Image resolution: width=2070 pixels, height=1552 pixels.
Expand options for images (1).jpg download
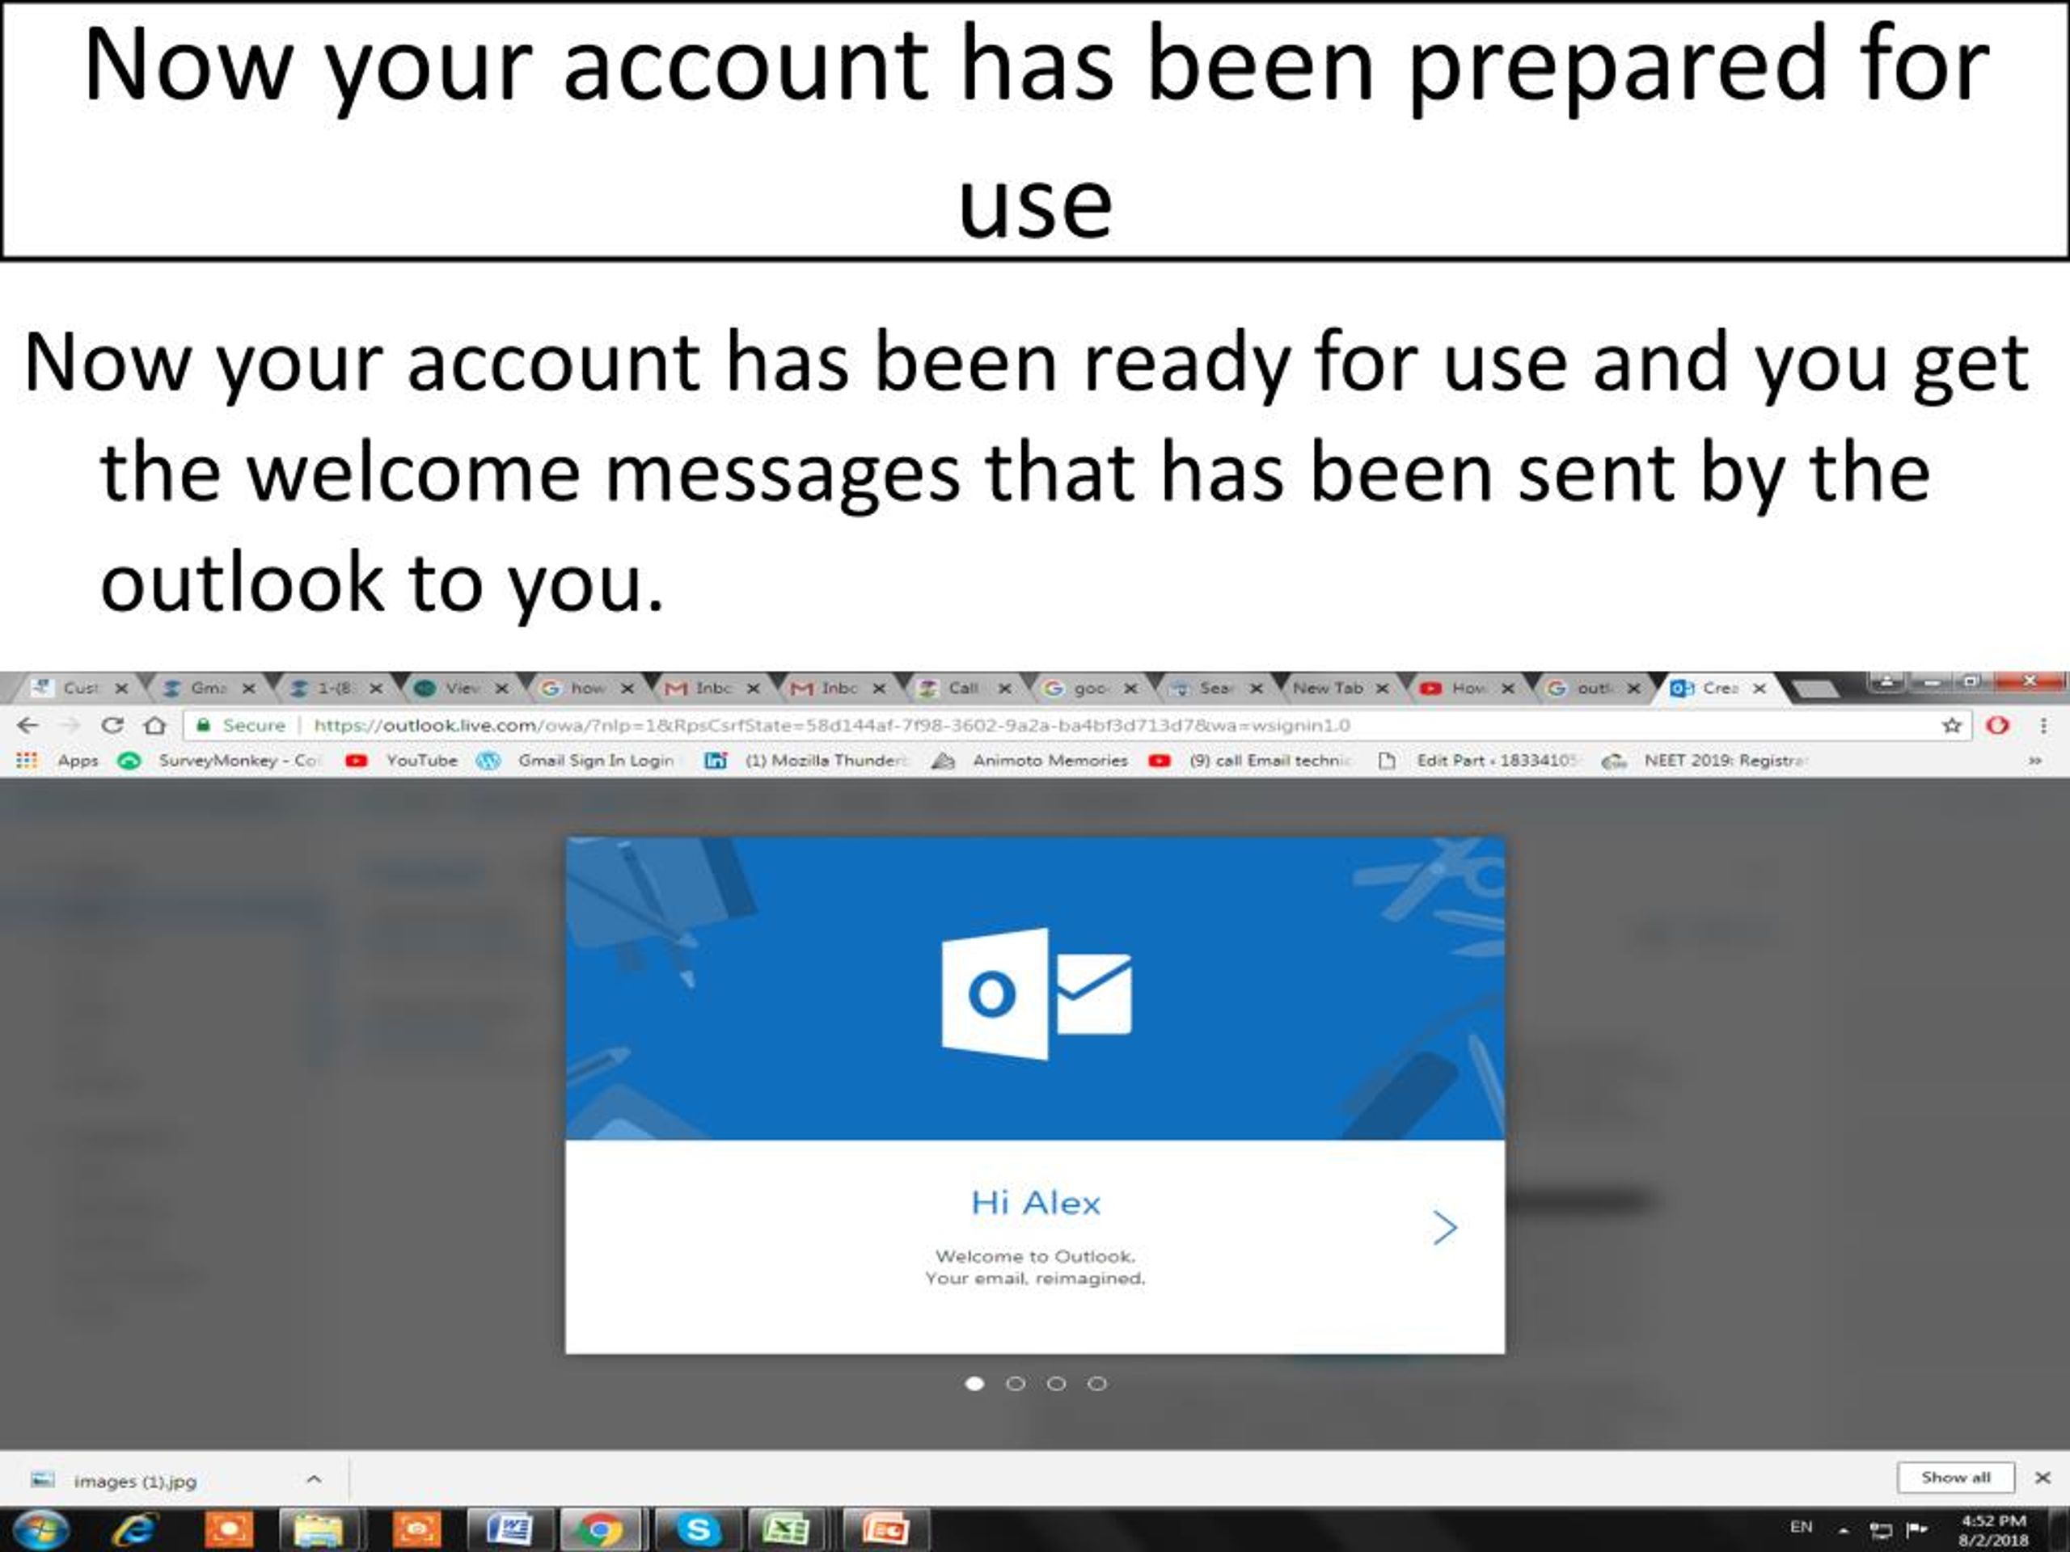click(315, 1479)
